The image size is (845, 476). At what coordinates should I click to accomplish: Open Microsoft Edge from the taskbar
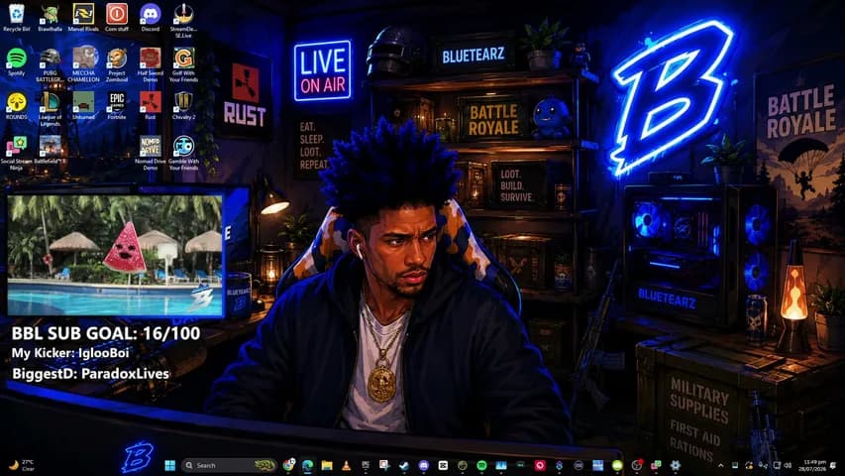coord(308,465)
